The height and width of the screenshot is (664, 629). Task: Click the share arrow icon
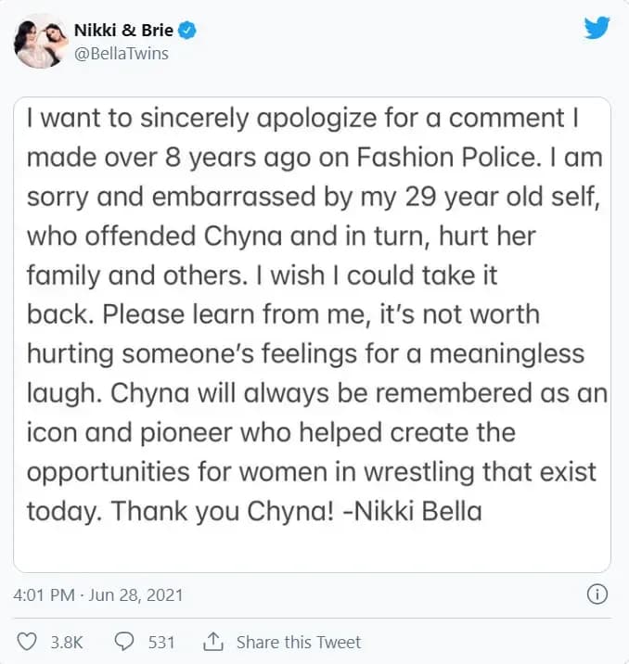pos(213,642)
